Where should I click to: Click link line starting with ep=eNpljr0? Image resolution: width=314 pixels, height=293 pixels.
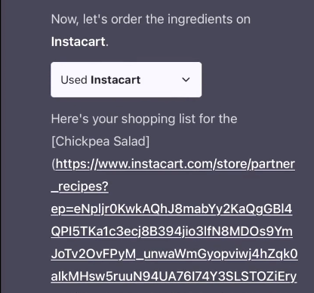click(x=171, y=209)
